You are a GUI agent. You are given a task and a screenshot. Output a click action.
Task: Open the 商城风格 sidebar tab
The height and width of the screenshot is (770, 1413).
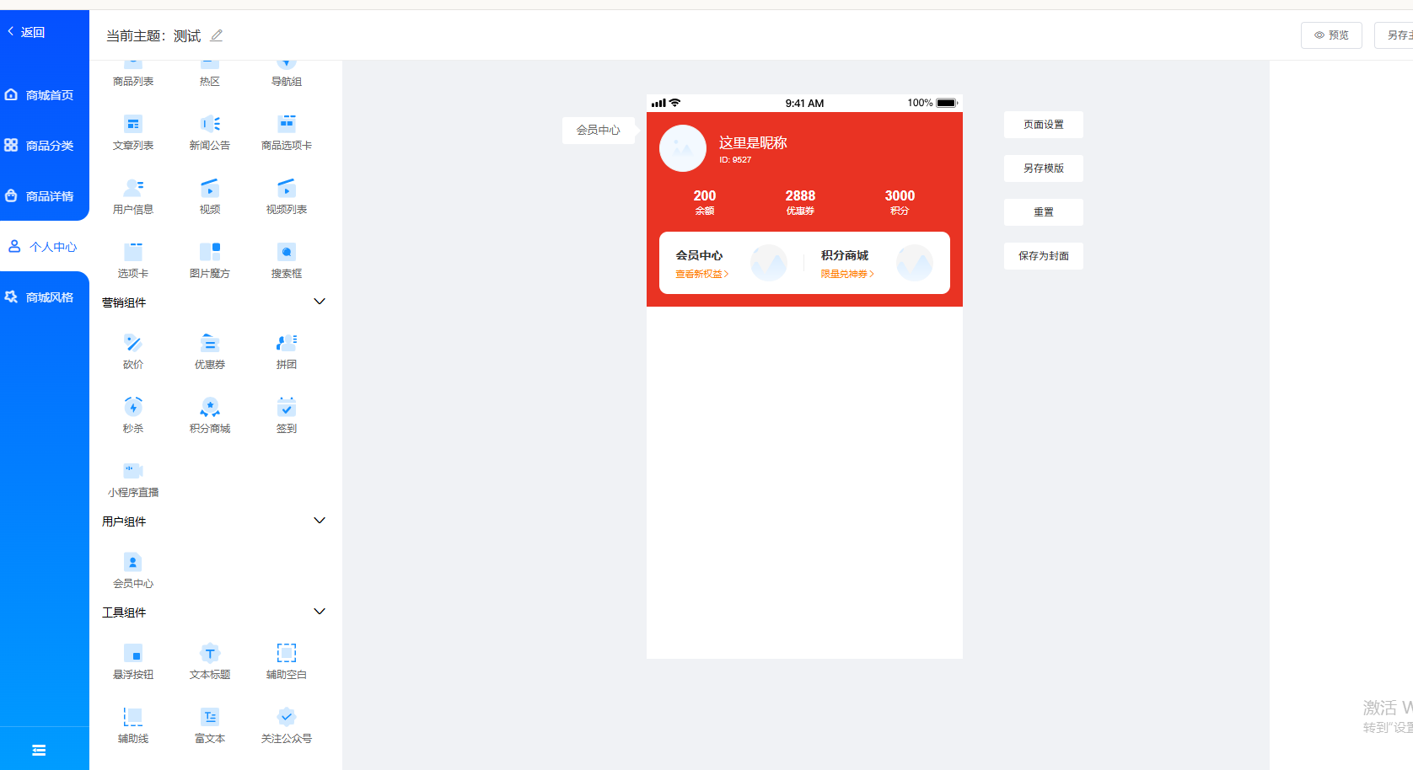(x=45, y=297)
